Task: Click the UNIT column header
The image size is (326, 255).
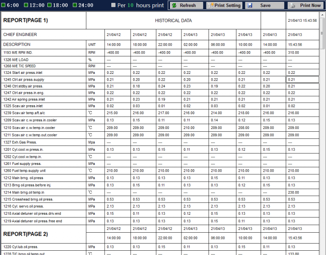Action: pos(92,45)
